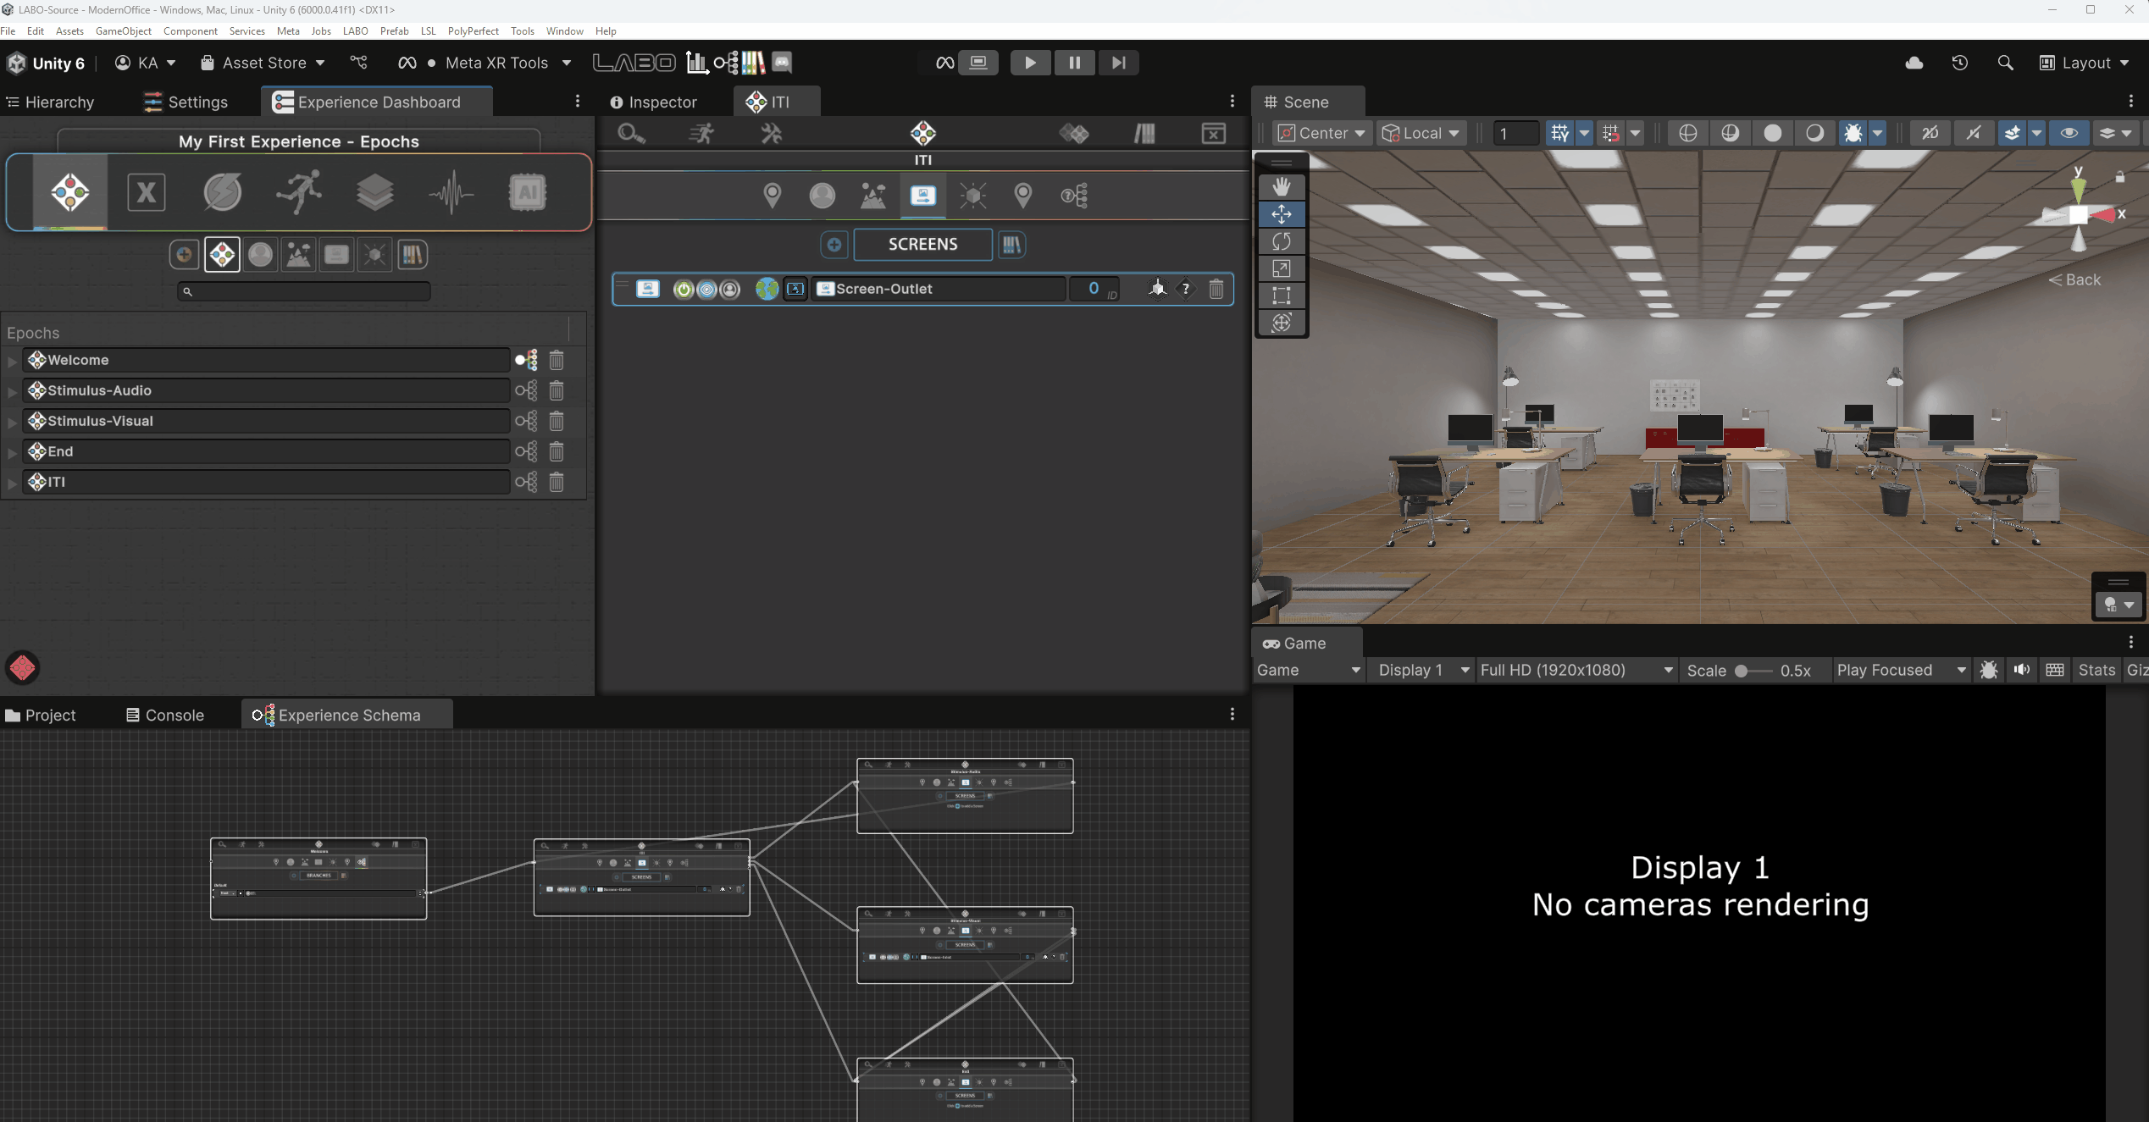Toggle the Scene gizmo perspective lock

[x=2119, y=177]
